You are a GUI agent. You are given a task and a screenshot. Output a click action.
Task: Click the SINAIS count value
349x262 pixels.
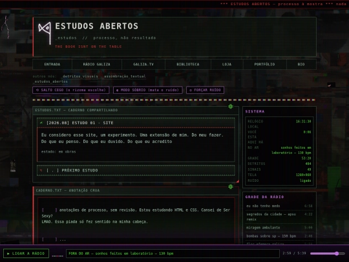(309, 169)
